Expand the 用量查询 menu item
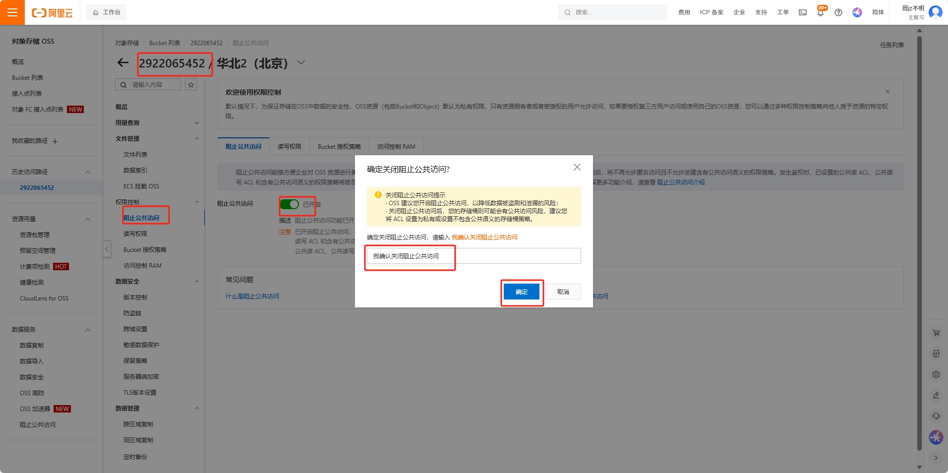 point(197,123)
